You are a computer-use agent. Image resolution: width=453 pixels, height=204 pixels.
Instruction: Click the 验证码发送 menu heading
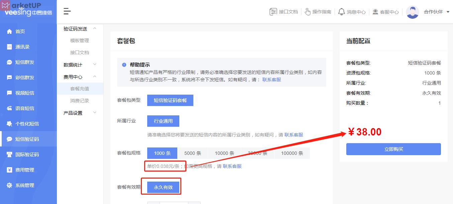click(x=75, y=29)
